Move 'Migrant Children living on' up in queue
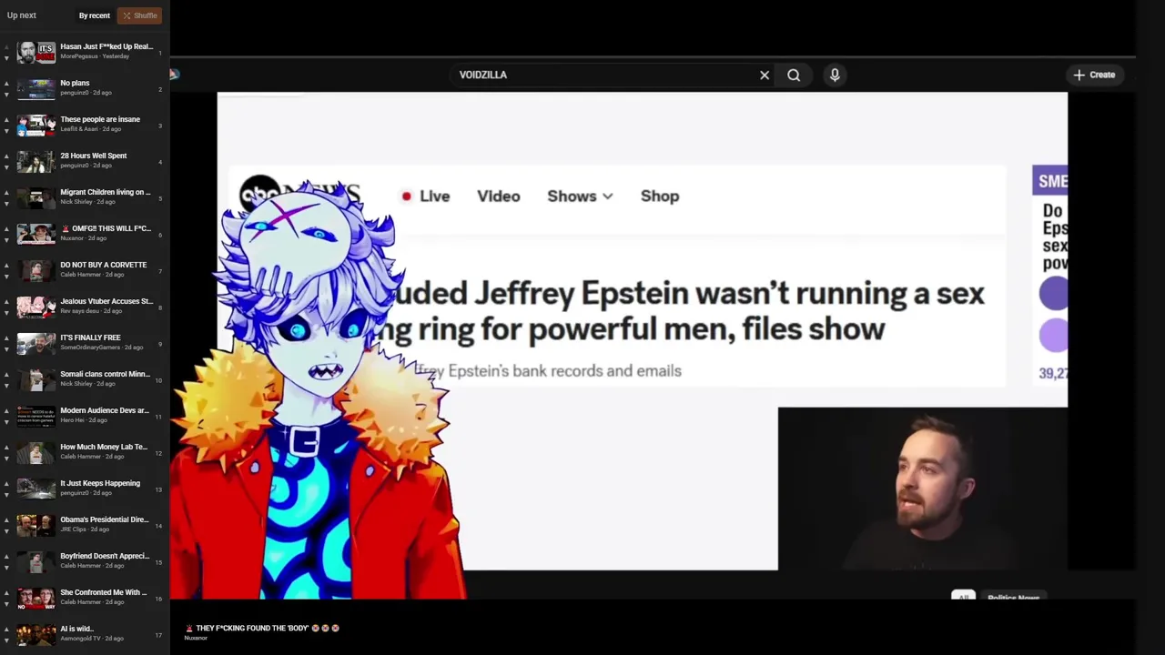Screen dimensions: 1165x655 [x=6, y=192]
